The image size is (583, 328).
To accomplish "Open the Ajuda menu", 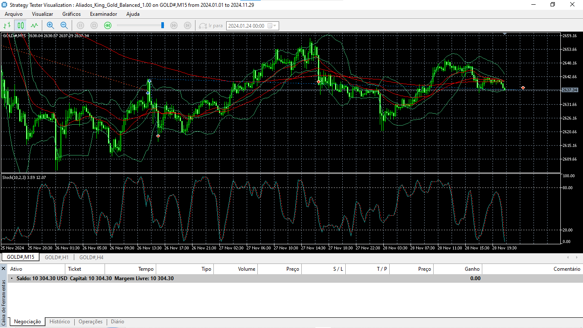I will click(133, 14).
